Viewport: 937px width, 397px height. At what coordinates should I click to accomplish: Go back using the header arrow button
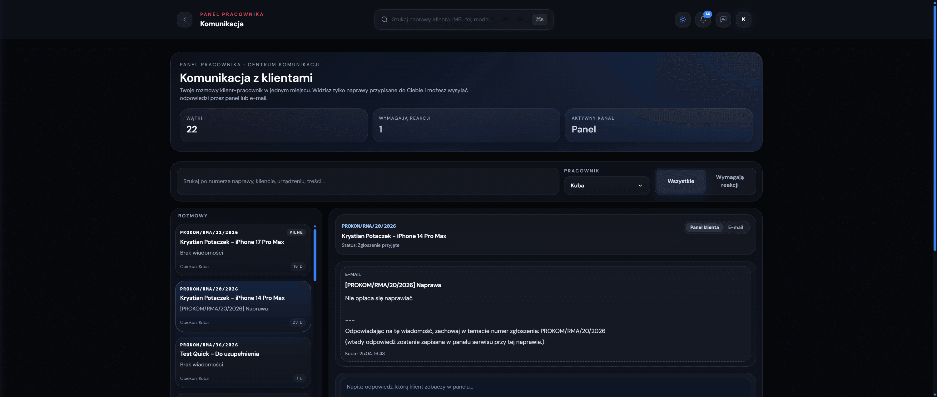[x=184, y=20]
